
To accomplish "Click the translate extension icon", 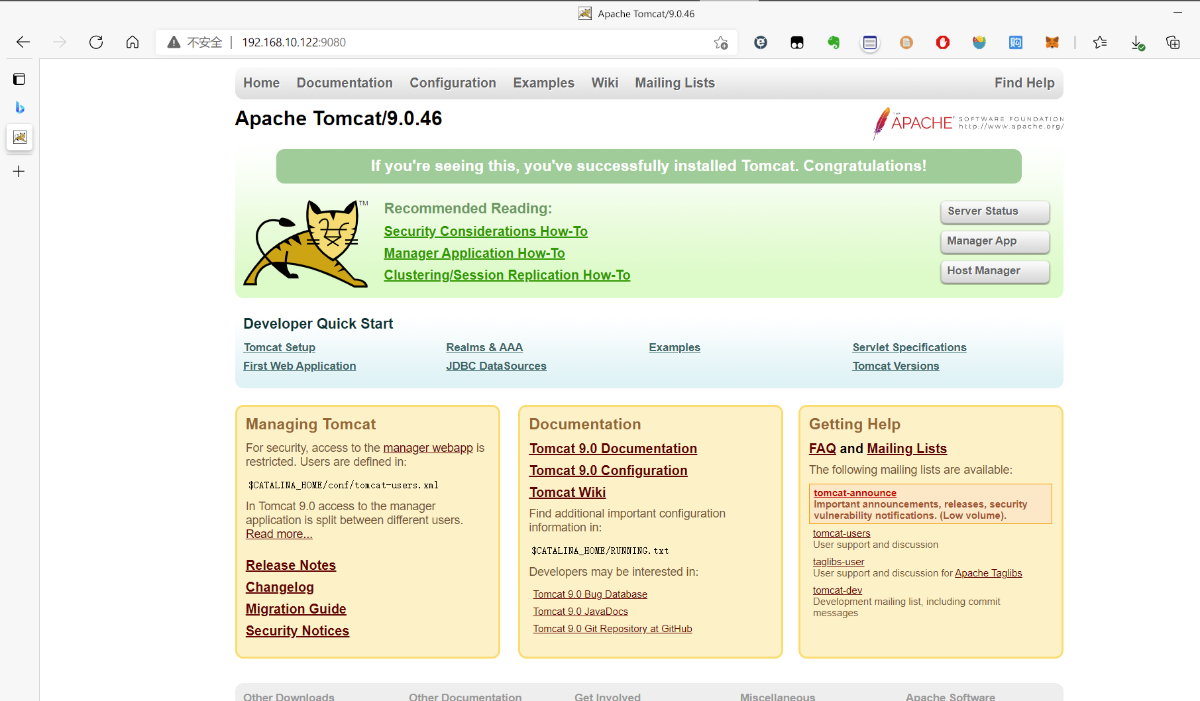I will 1016,42.
